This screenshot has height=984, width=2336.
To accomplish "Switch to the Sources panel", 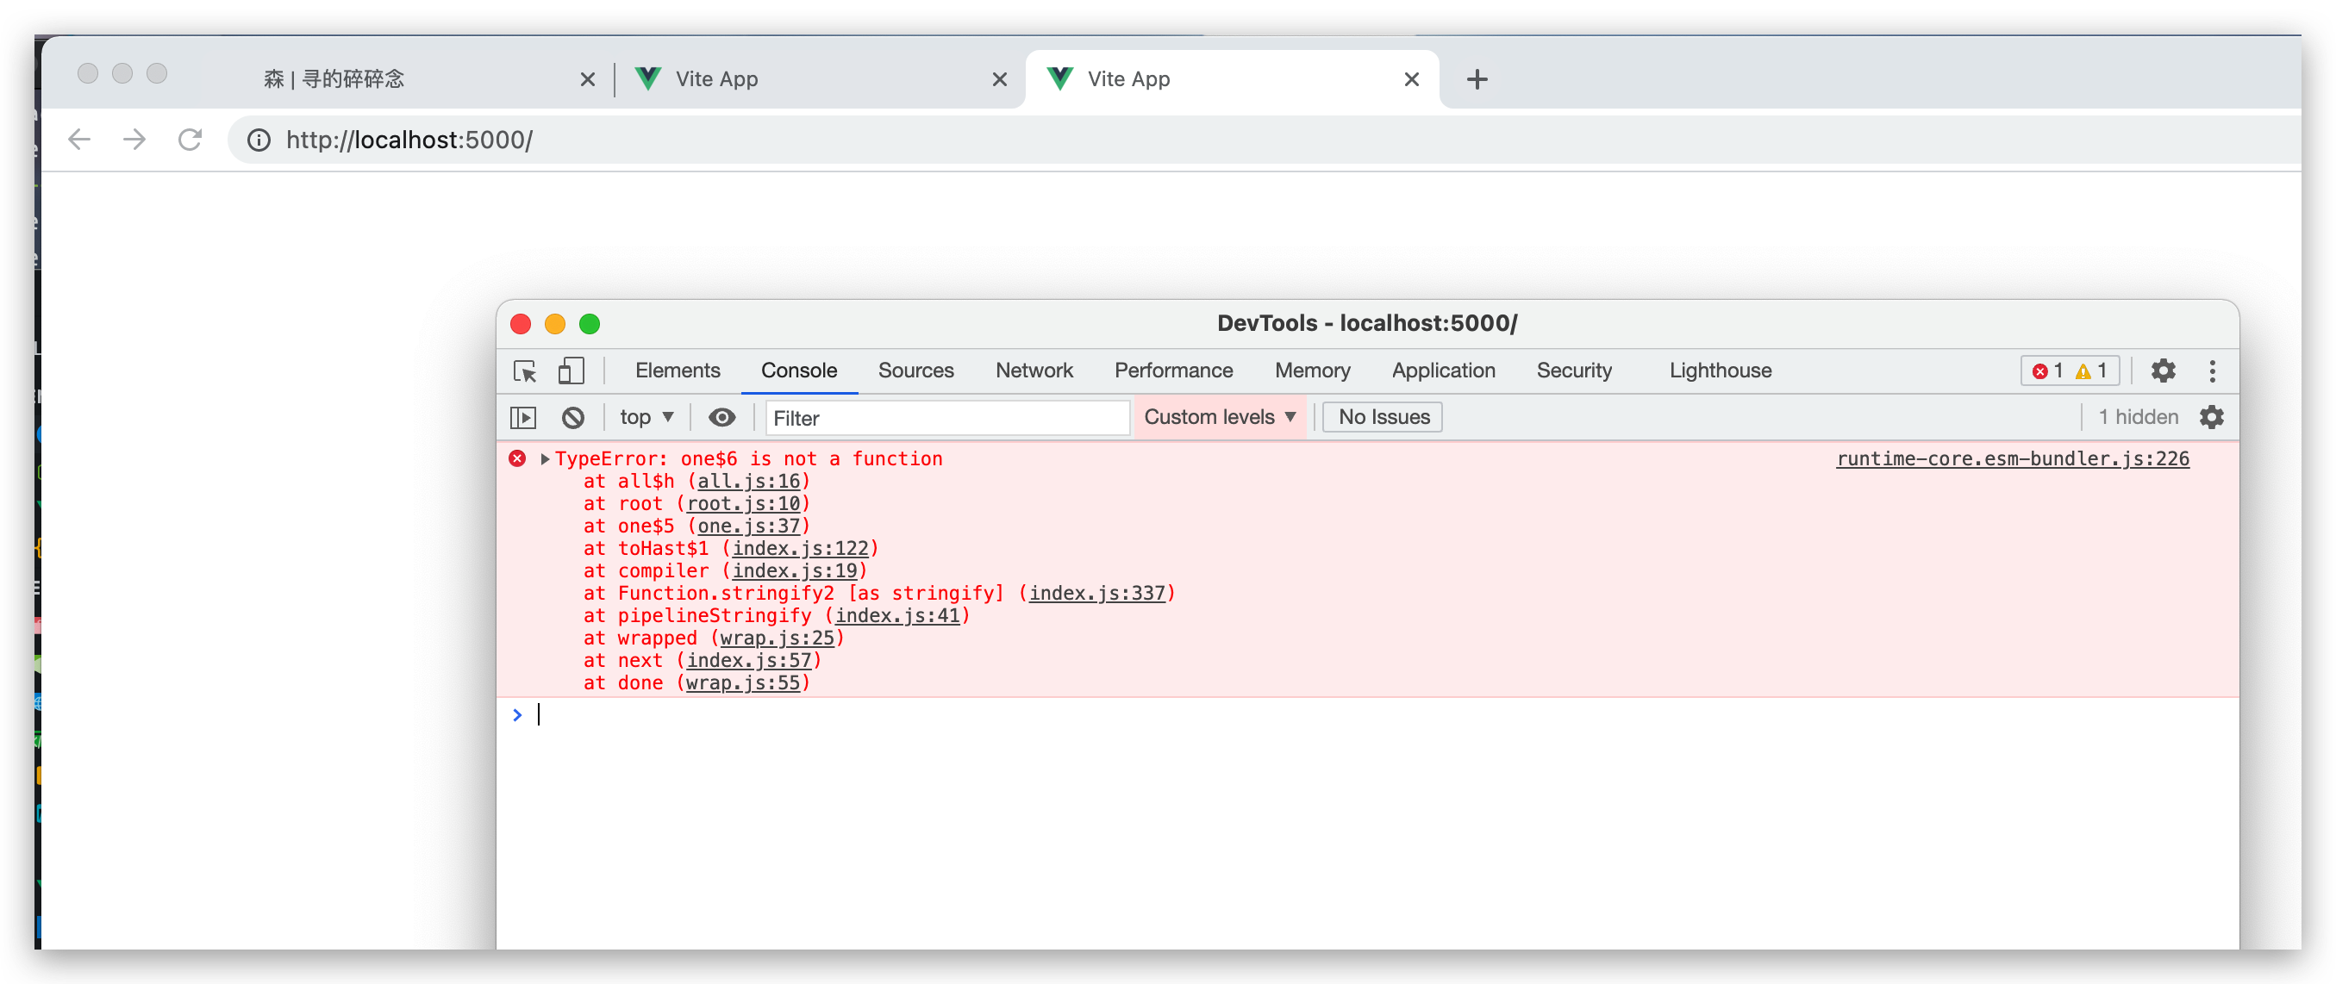I will pyautogui.click(x=915, y=371).
